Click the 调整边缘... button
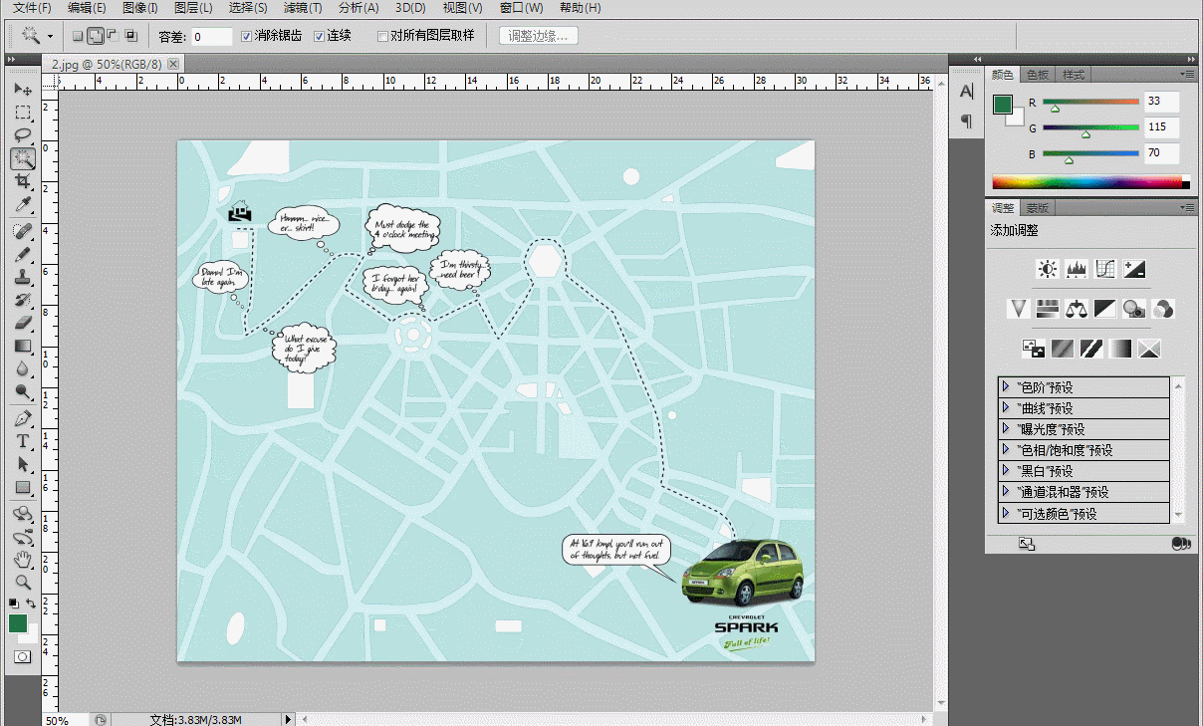 pyautogui.click(x=538, y=36)
